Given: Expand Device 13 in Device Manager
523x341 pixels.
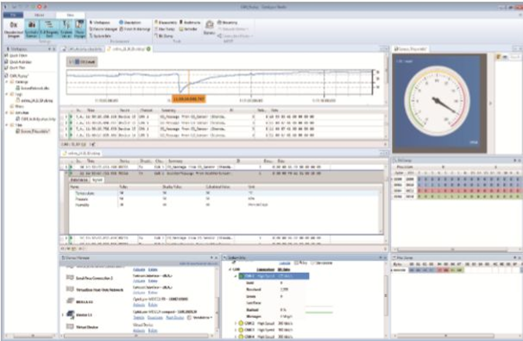Looking at the screenshot, I should [63, 314].
